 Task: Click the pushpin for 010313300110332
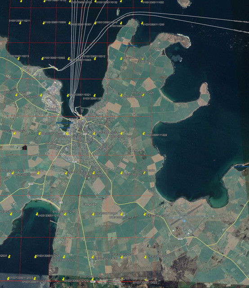point(94,133)
